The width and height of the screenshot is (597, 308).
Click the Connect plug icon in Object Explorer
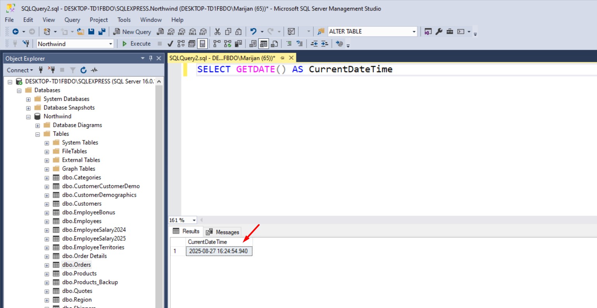coord(41,70)
